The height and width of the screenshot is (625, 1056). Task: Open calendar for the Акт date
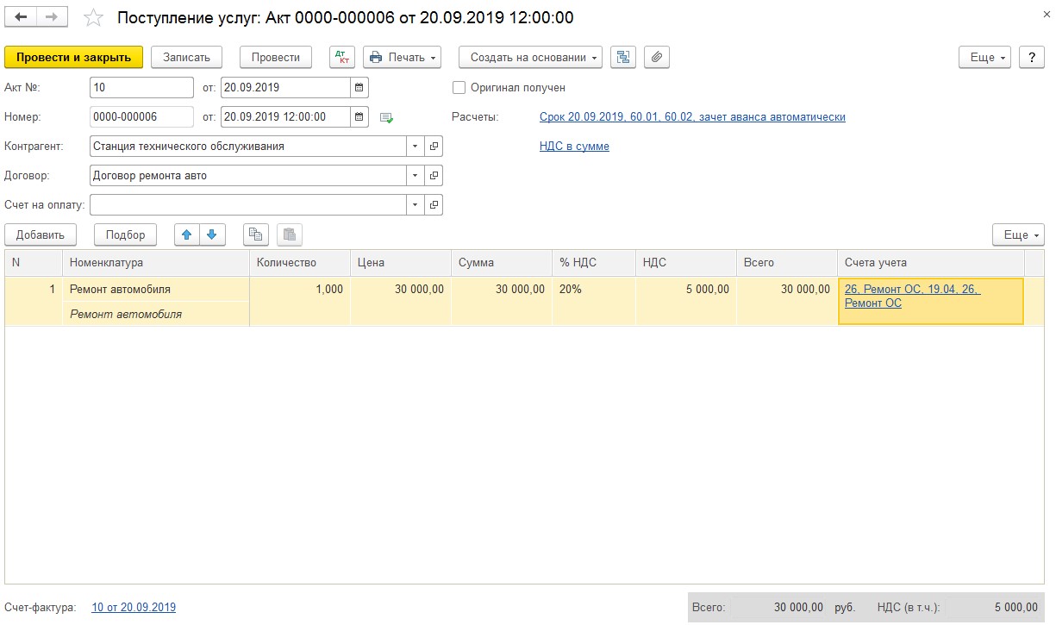click(359, 88)
